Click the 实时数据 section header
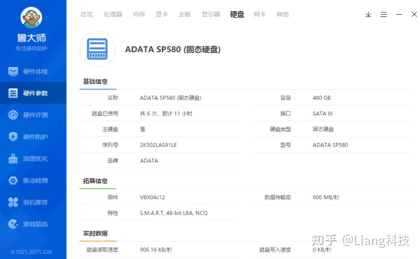This screenshot has height=259, width=420. (x=95, y=233)
